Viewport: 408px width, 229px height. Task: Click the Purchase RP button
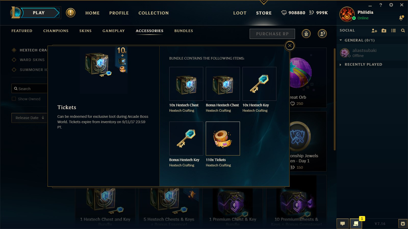[x=272, y=34]
